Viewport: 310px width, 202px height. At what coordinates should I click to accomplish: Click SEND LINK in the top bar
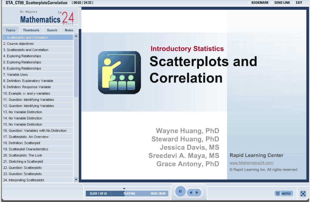point(282,3)
